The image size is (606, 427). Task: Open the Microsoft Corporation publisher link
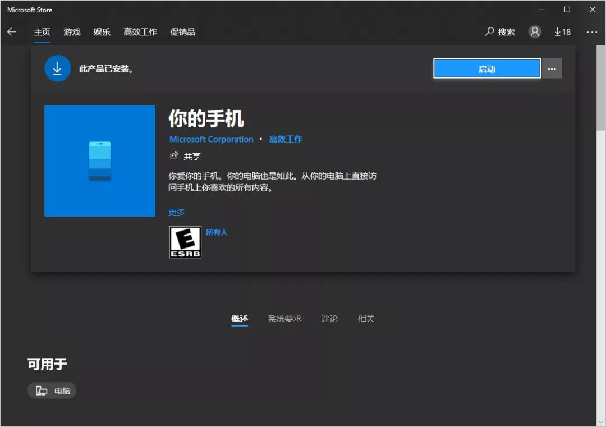point(211,139)
